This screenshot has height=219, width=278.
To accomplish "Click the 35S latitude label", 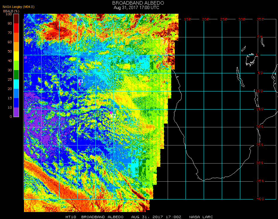I will 260,181.
